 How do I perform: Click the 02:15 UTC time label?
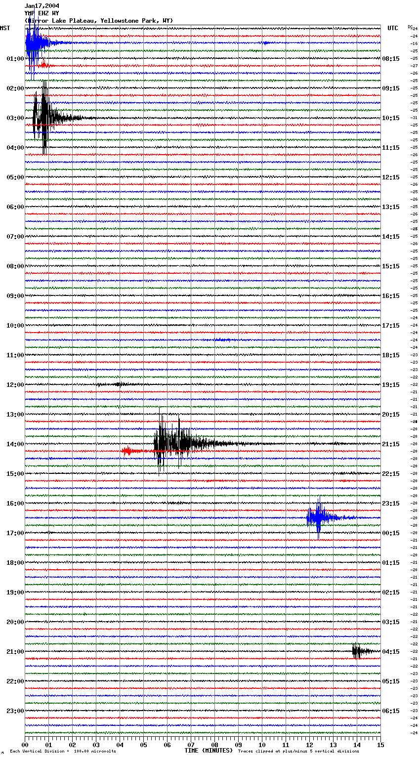coord(391,592)
